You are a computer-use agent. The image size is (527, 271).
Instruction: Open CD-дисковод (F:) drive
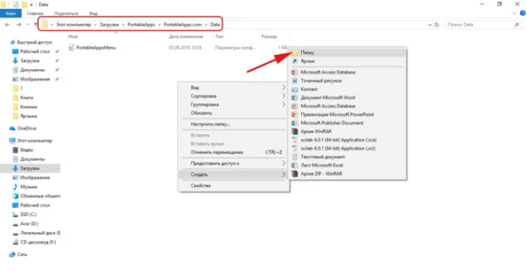click(34, 242)
